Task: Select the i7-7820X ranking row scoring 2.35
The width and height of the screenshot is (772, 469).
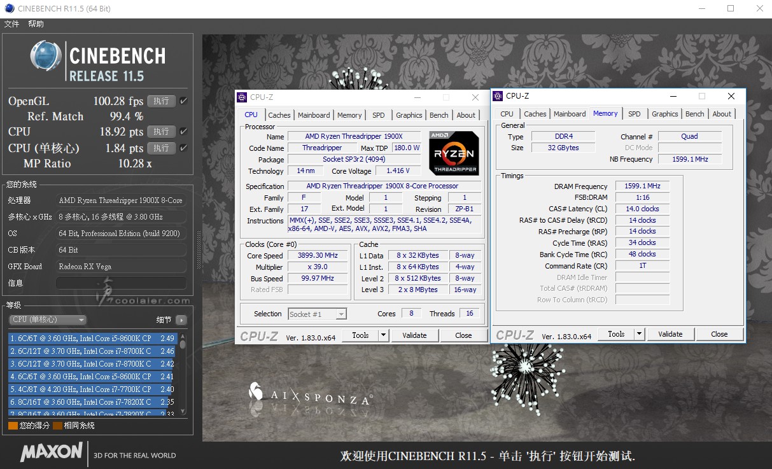Action: pyautogui.click(x=92, y=402)
